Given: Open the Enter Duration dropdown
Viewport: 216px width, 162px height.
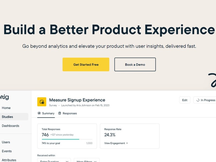Looking at the screenshot, I should tap(54, 160).
